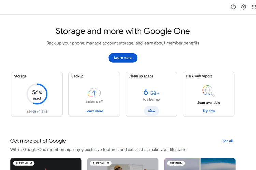Open the Google apps grid launcher

[x=254, y=7]
